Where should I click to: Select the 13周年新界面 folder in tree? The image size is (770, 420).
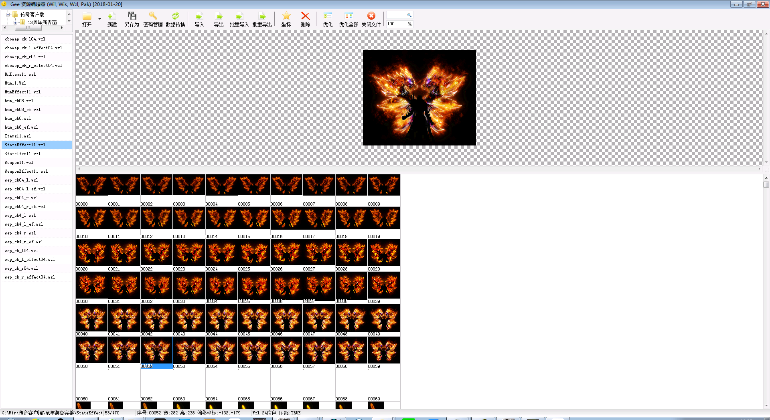coord(43,22)
